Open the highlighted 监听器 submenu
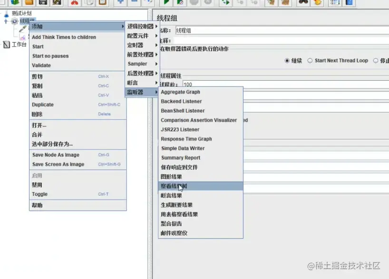Screen dimensions: 389x279 [x=142, y=92]
